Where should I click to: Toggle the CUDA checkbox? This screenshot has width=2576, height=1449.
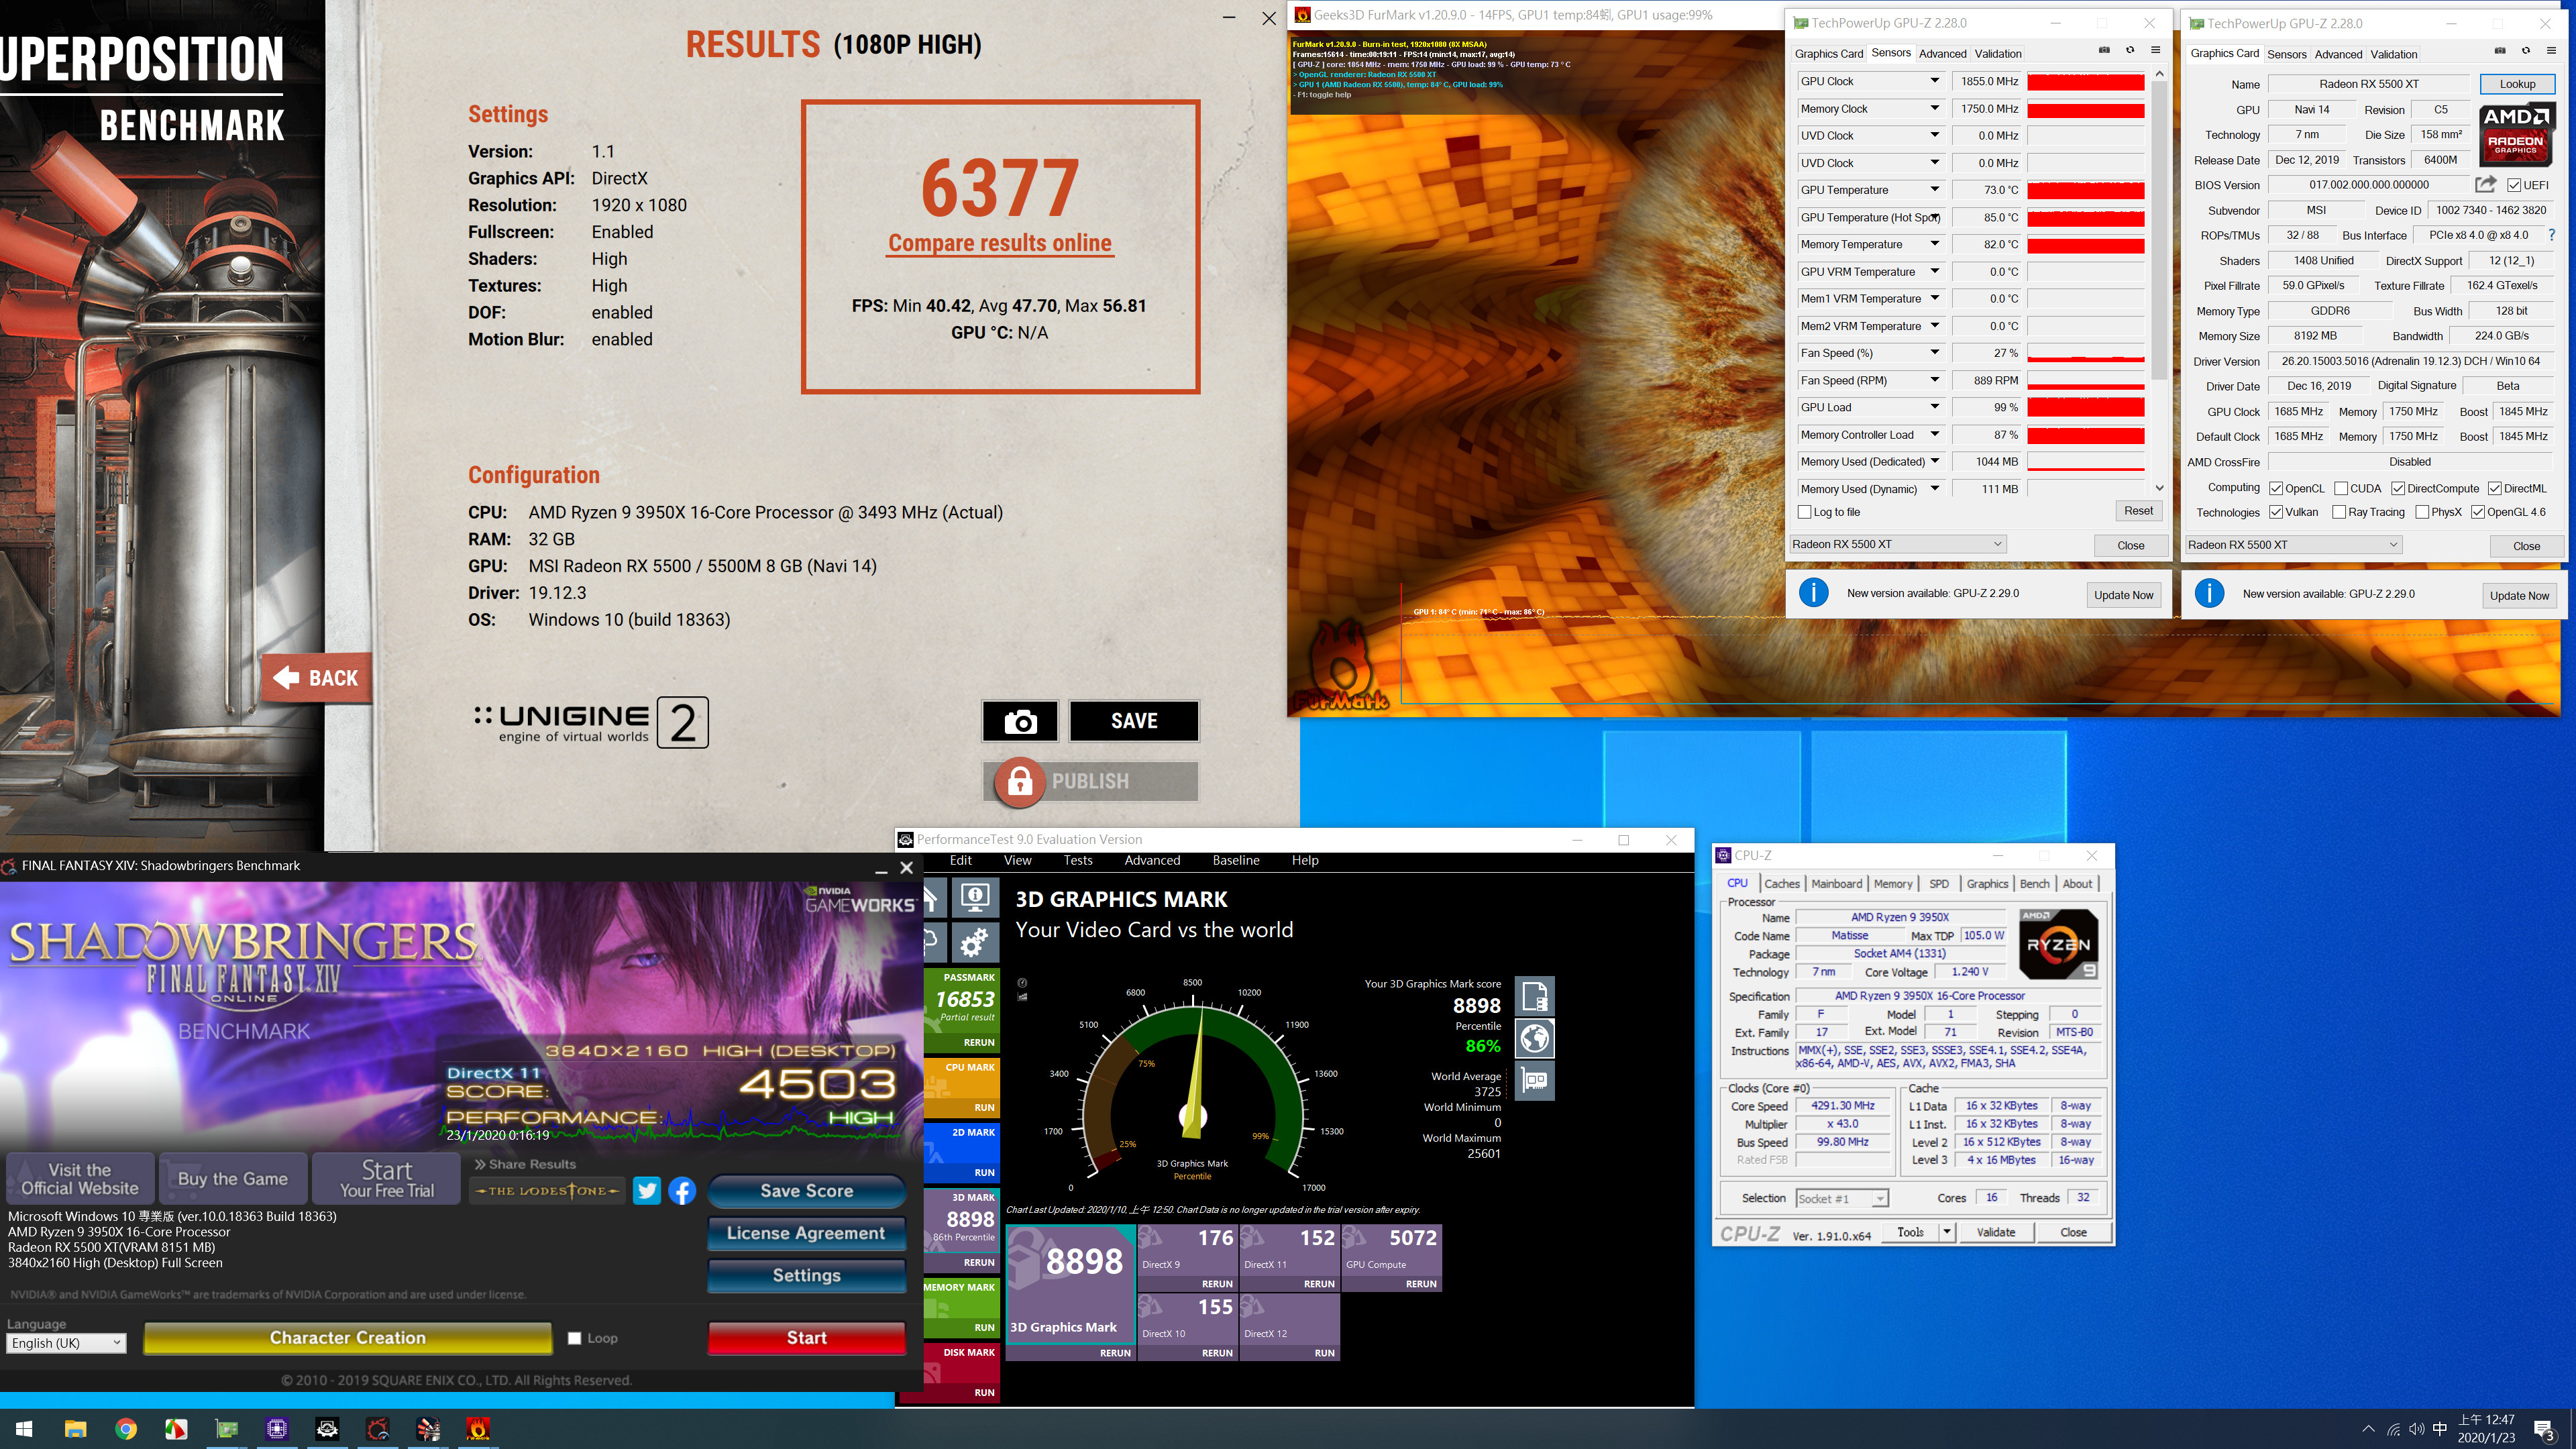[2341, 488]
